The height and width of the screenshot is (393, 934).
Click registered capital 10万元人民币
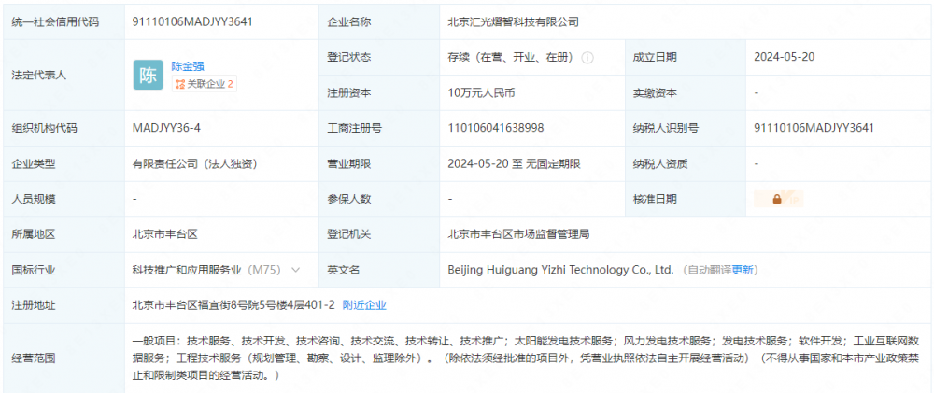point(481,93)
